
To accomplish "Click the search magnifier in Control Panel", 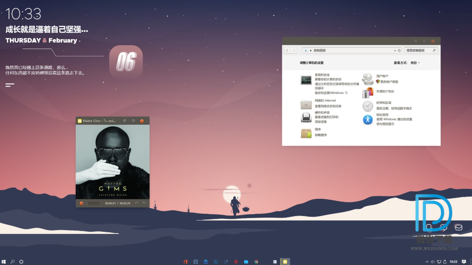I will [x=434, y=51].
